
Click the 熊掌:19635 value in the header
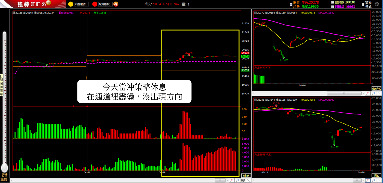310,7
